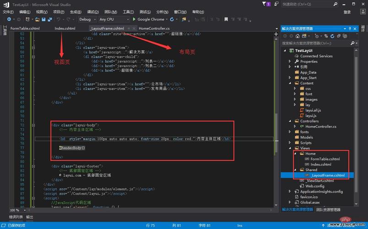The height and width of the screenshot is (229, 368).
Task: Click the feedback icon beside the notifications flag
Action: tap(276, 4)
